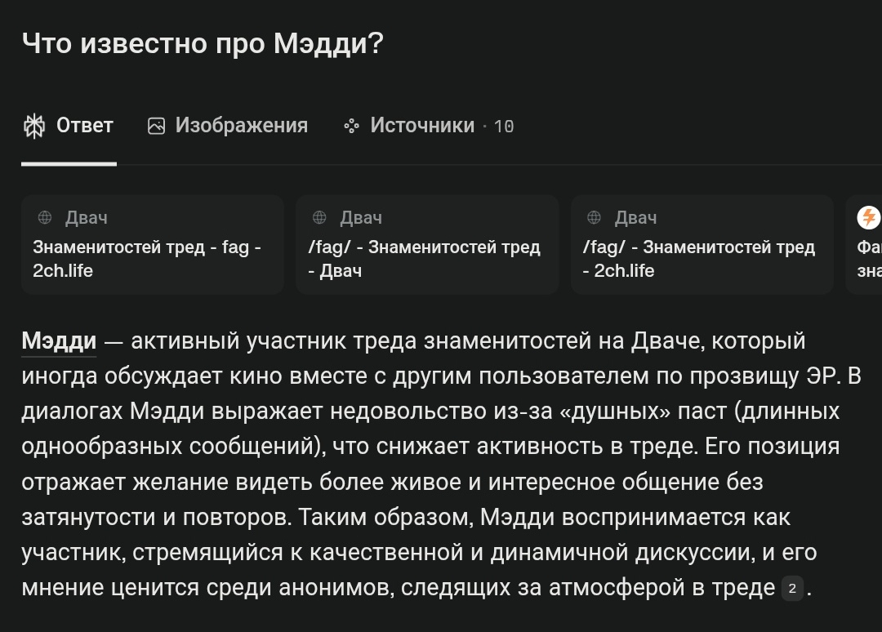This screenshot has height=632, width=882.
Task: Switch to the Изображения tab
Action: click(x=228, y=126)
